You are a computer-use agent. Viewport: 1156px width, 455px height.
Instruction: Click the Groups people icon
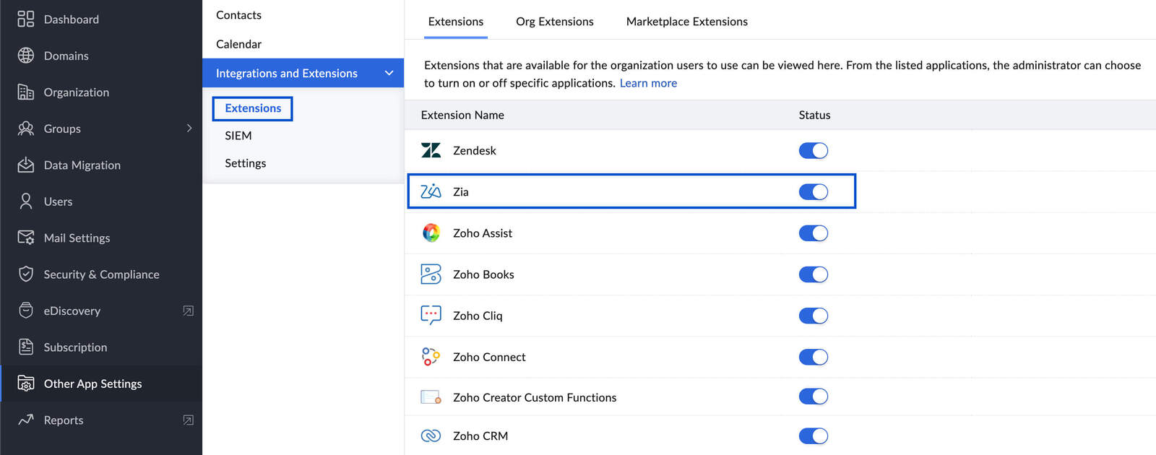pyautogui.click(x=26, y=129)
